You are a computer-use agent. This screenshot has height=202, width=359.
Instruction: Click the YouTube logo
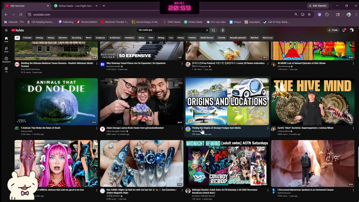(x=18, y=30)
